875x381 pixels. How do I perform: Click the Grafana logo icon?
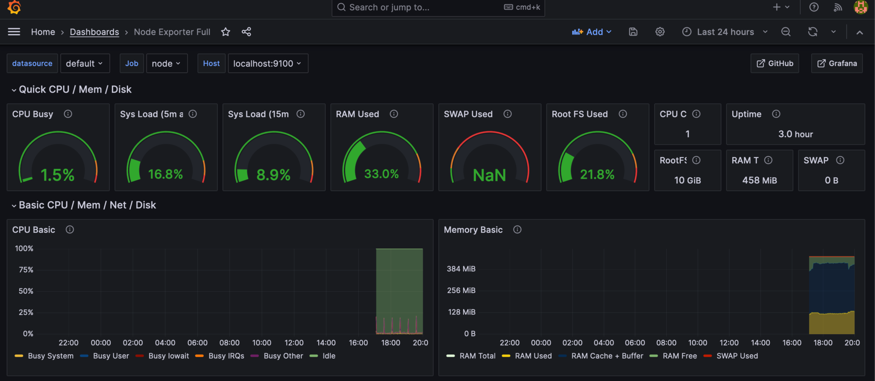[14, 7]
